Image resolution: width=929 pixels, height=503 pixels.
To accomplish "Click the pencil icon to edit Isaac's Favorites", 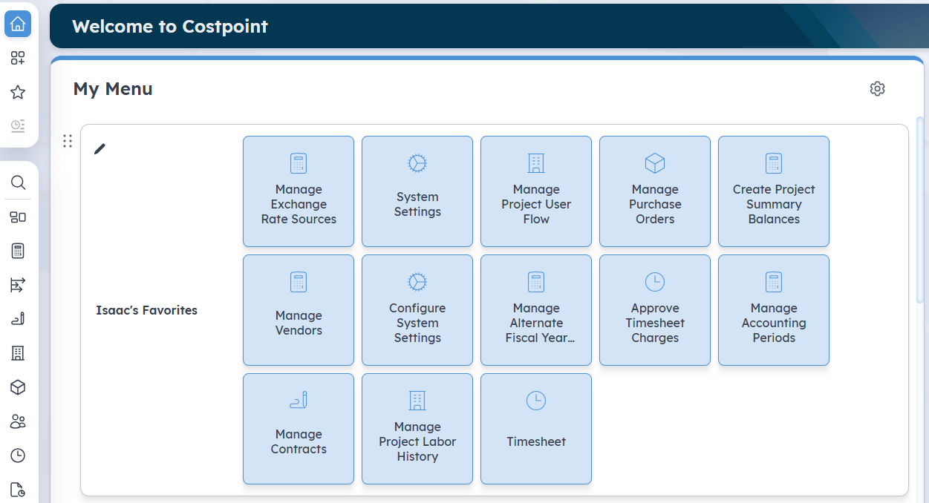I will tap(100, 149).
